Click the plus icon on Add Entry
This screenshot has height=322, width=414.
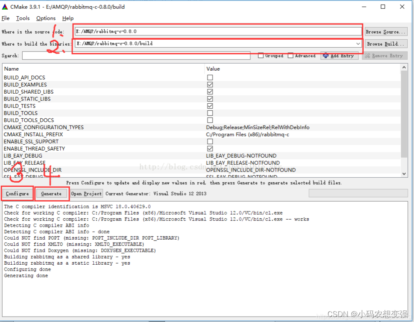[x=326, y=56]
